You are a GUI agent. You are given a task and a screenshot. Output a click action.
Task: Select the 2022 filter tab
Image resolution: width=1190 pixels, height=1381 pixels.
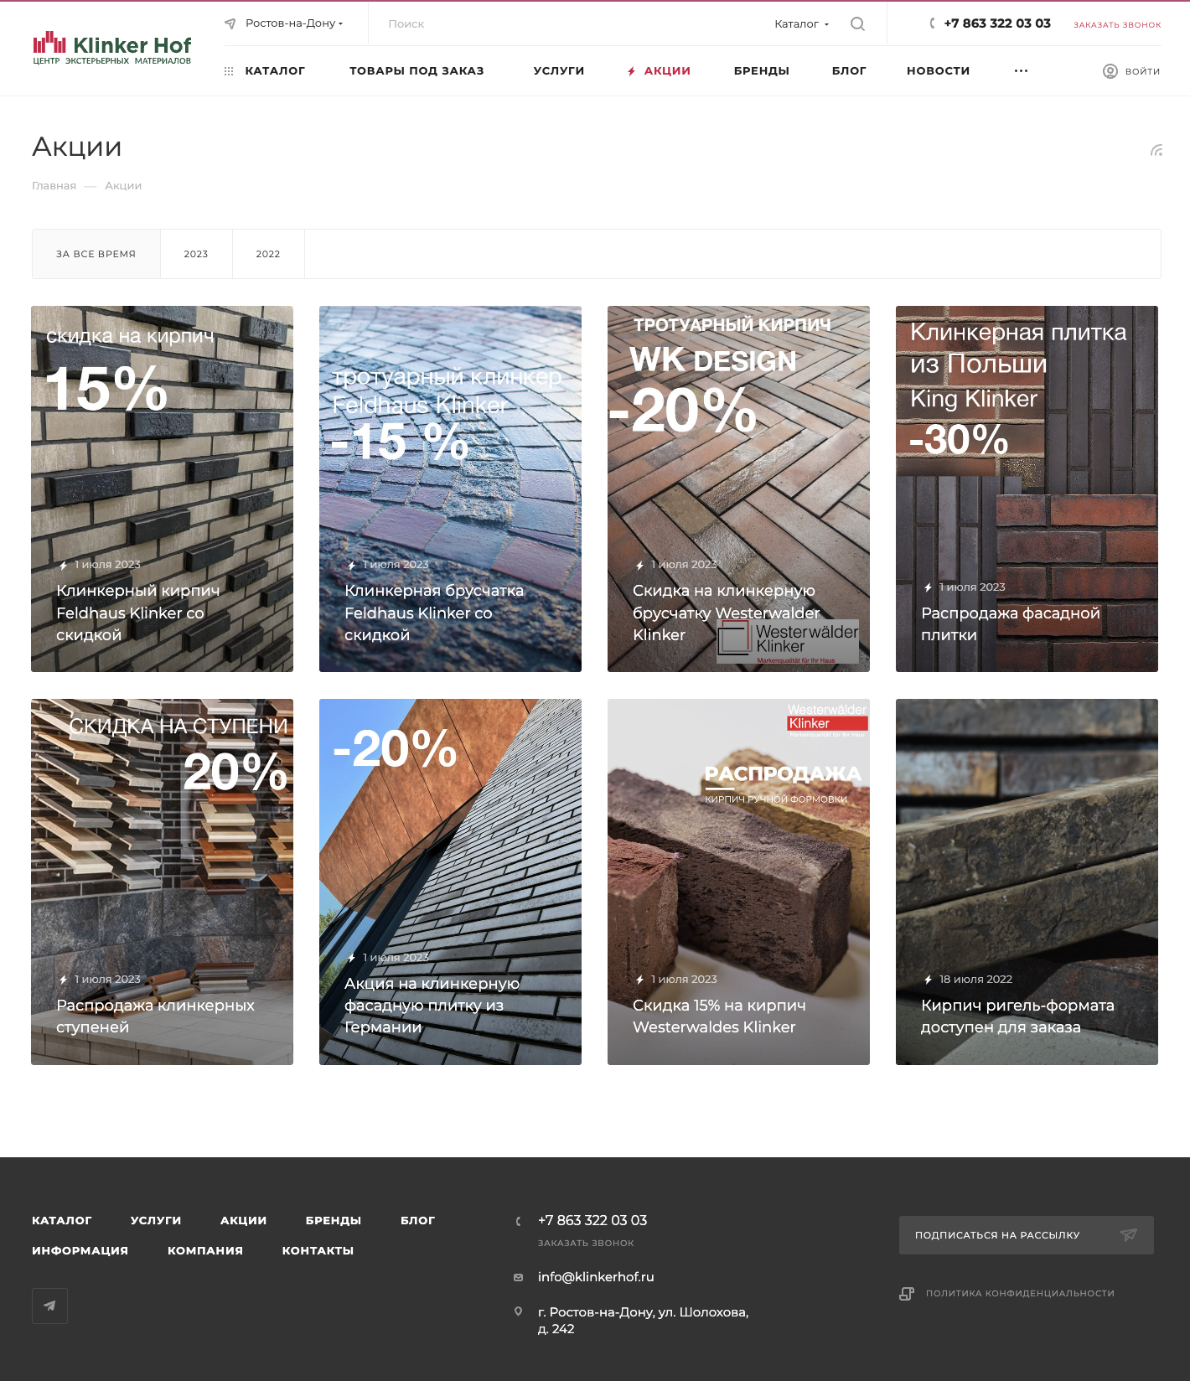[x=268, y=254]
